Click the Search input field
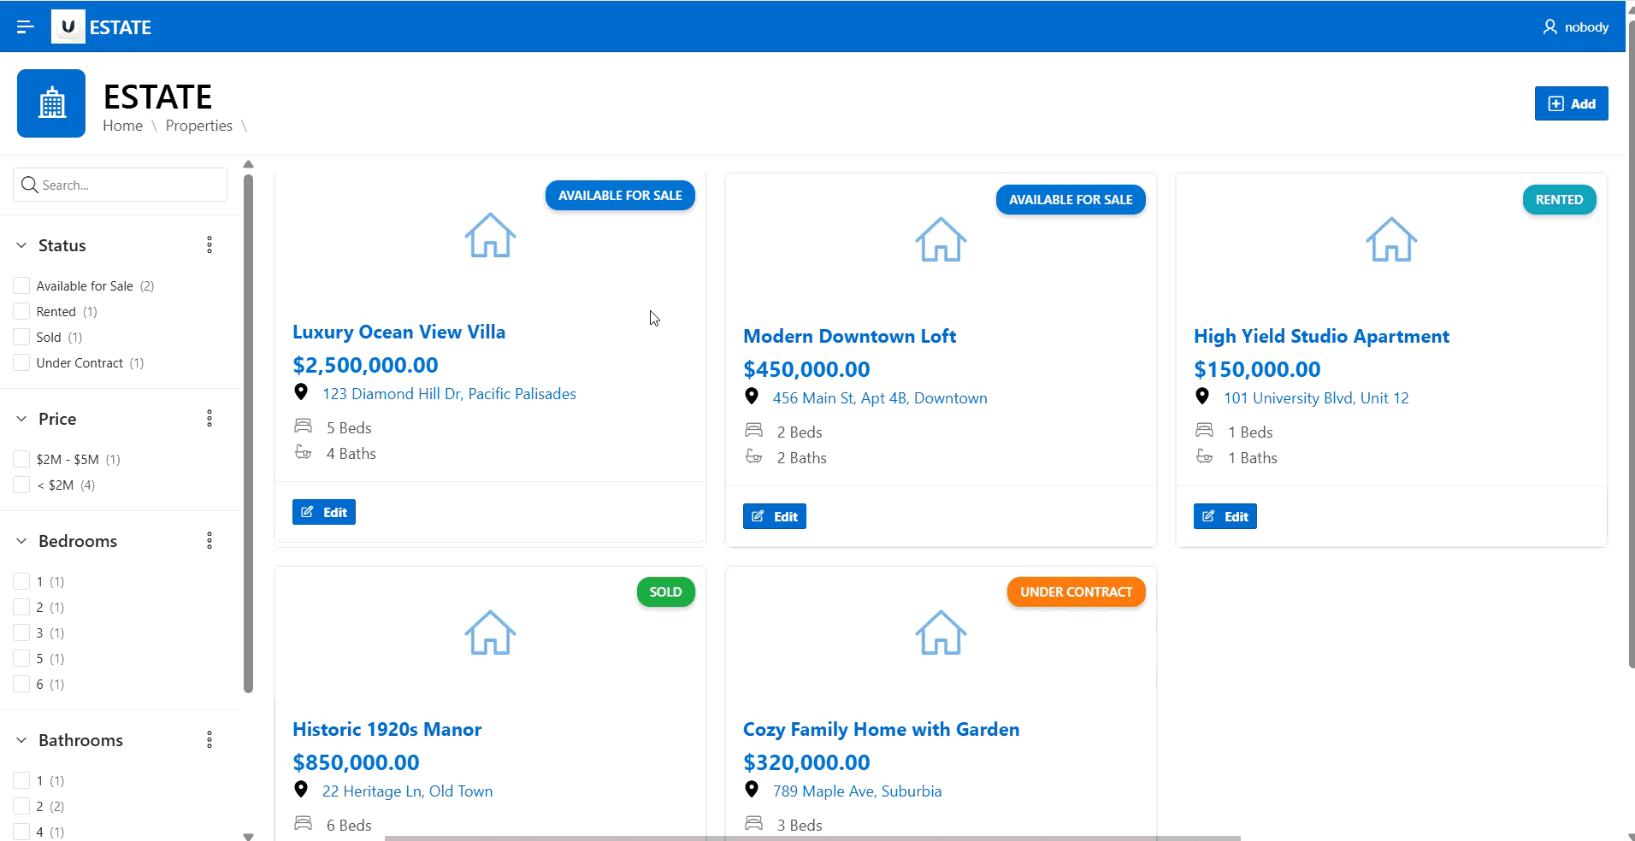Viewport: 1635px width, 841px height. pyautogui.click(x=120, y=185)
